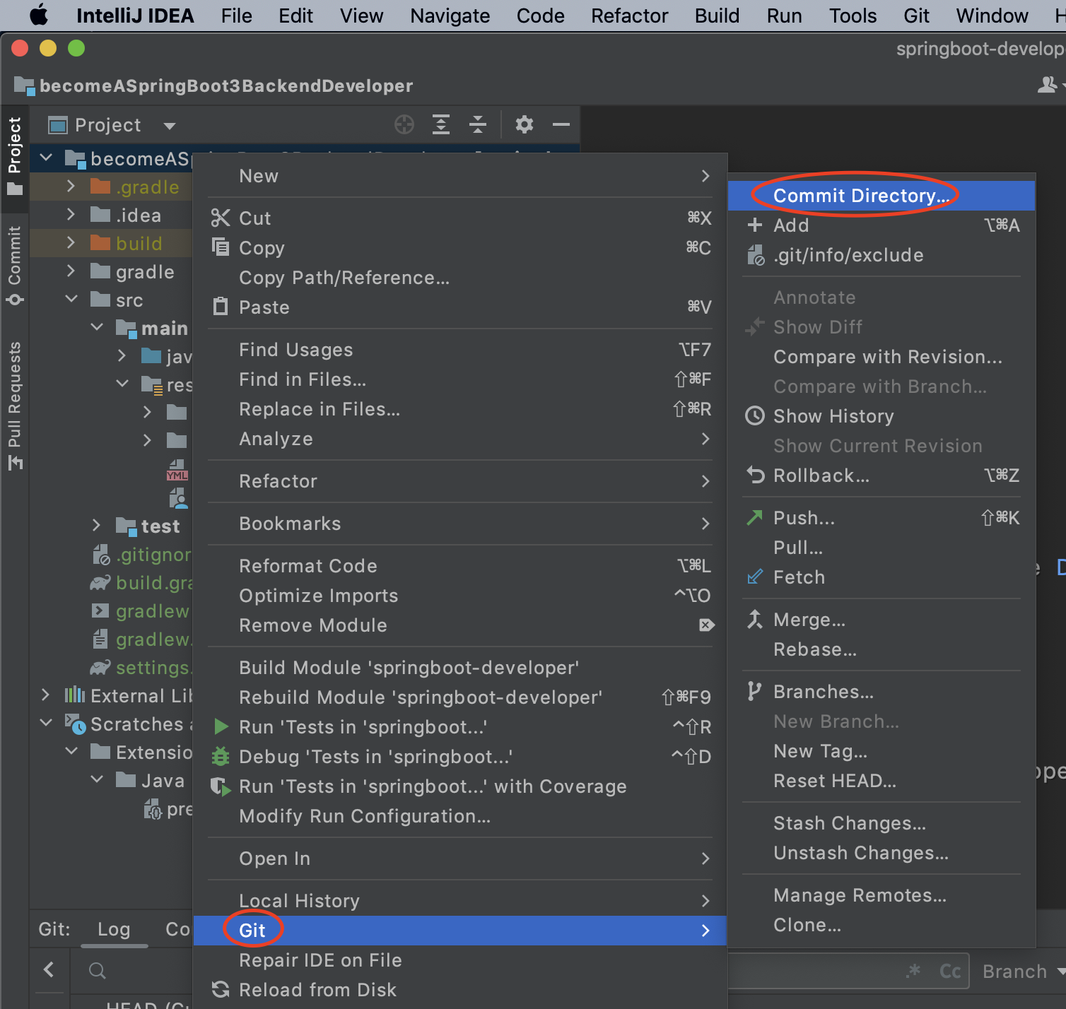
Task: Open the Build menu in menu bar
Action: [x=717, y=16]
